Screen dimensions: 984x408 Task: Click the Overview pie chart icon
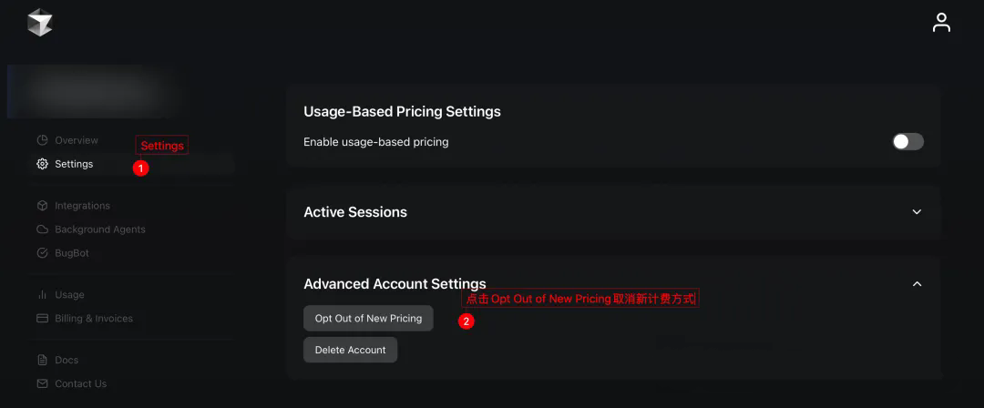coord(42,140)
